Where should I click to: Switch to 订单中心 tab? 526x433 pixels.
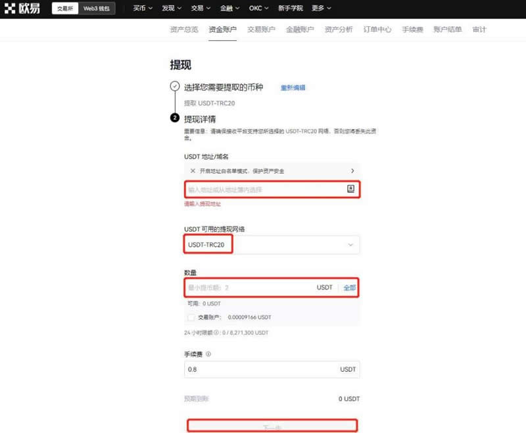[377, 30]
